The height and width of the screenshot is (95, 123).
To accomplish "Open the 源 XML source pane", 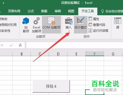I will point(118,23).
